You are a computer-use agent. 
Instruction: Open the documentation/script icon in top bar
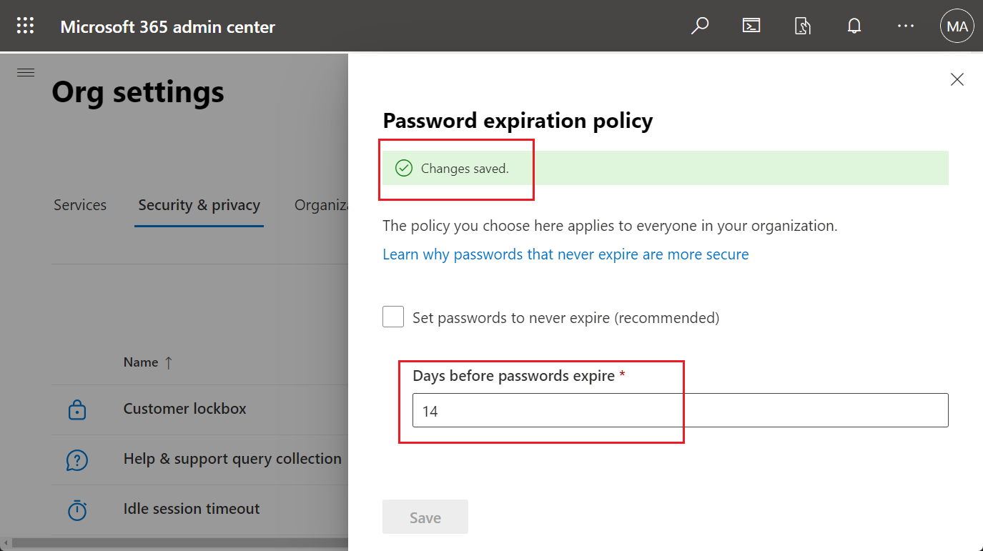pos(803,25)
